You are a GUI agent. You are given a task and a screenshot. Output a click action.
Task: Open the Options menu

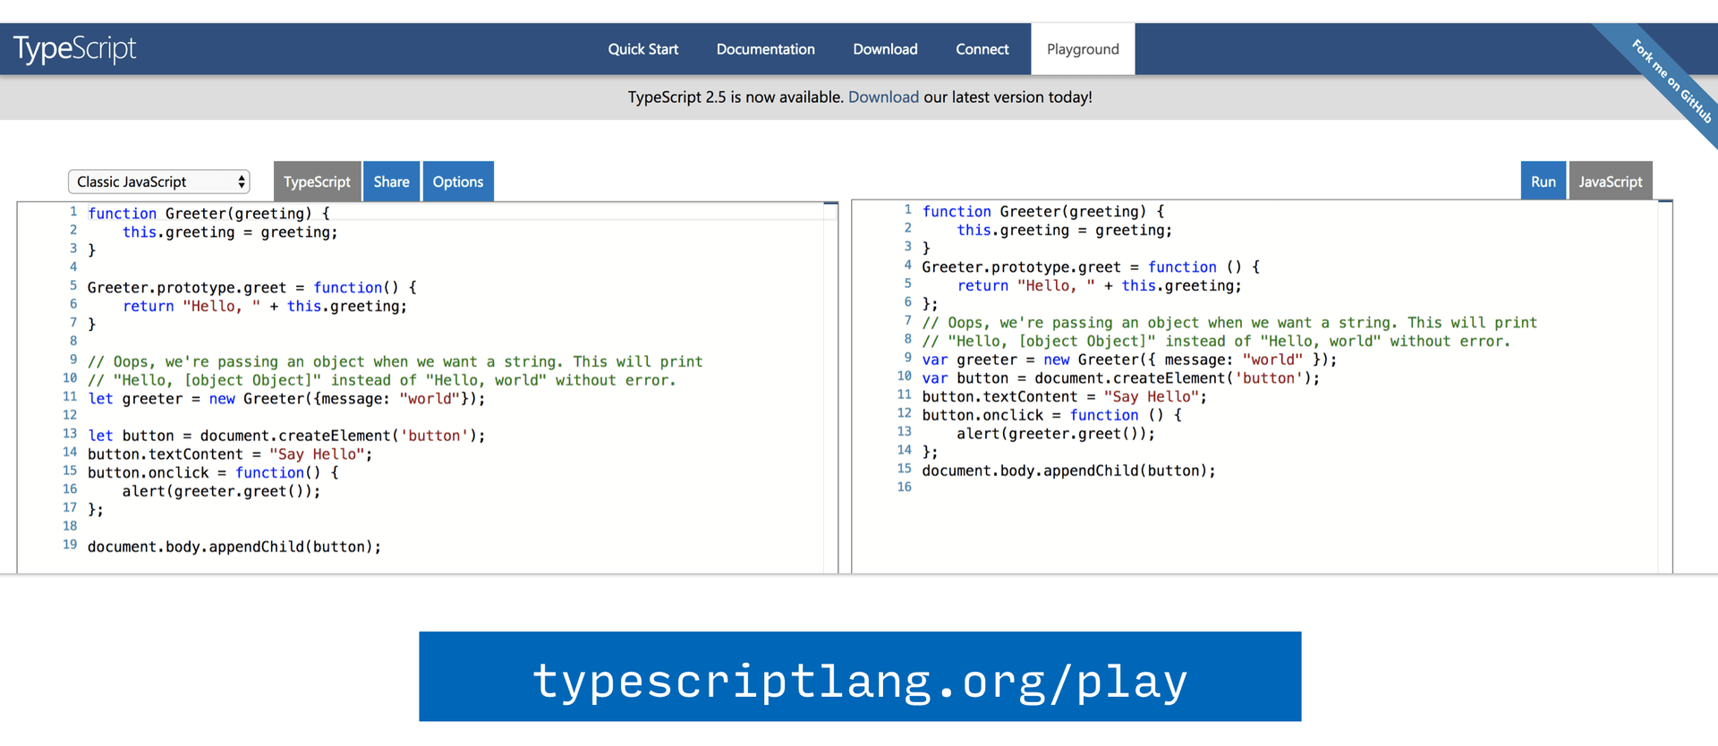457,182
